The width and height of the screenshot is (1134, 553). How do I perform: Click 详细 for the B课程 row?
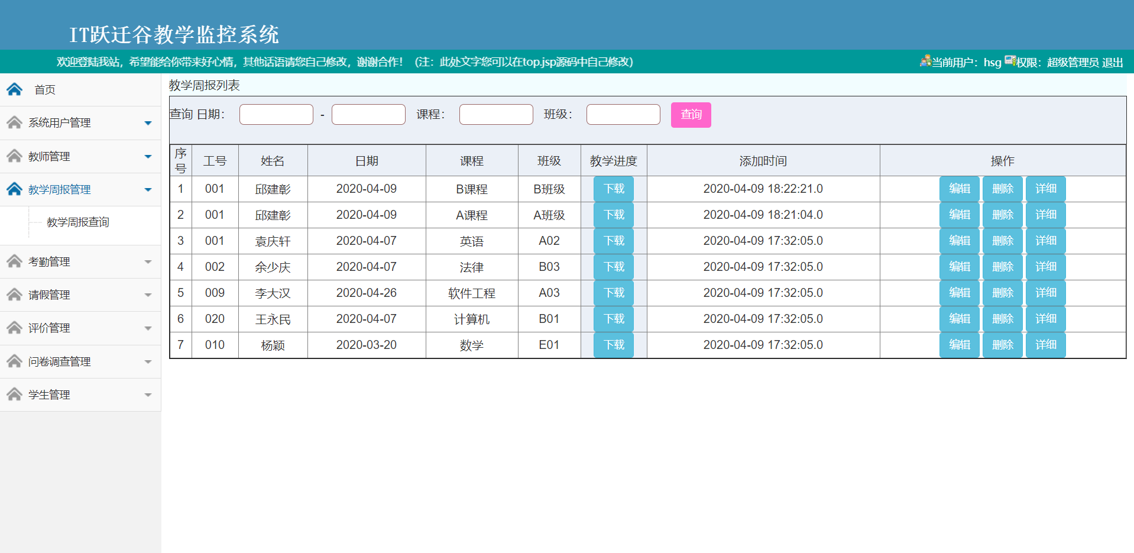tap(1046, 189)
